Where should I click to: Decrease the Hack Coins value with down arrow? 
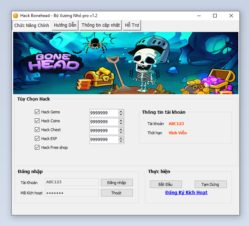121,124
